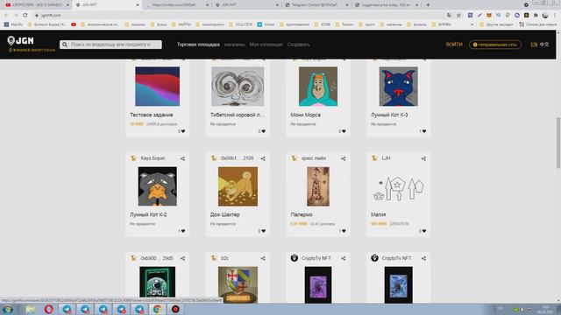Click share icon on Дож Шахтер card
This screenshot has width=561, height=315.
[263, 158]
